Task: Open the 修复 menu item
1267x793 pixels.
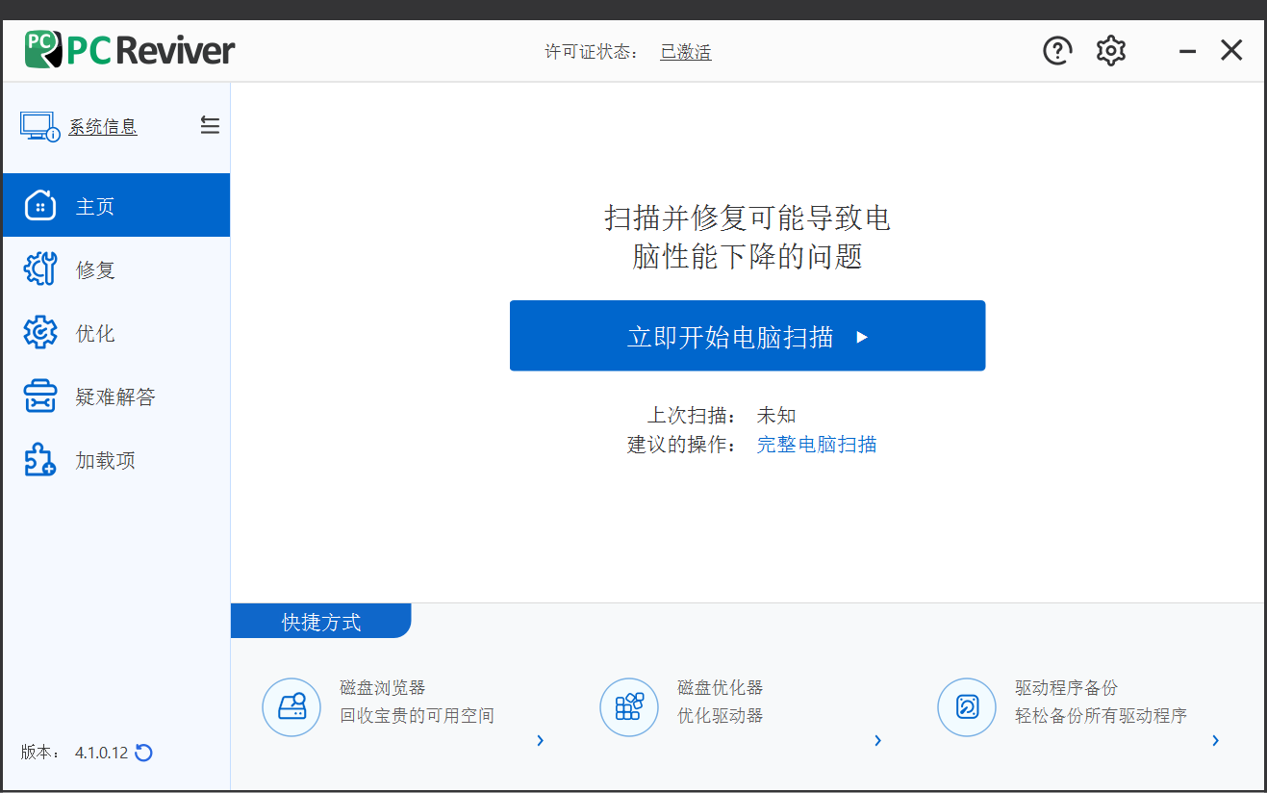Action: click(116, 269)
